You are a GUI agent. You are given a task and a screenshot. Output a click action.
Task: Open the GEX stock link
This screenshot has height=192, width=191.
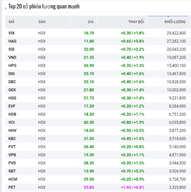point(12,90)
